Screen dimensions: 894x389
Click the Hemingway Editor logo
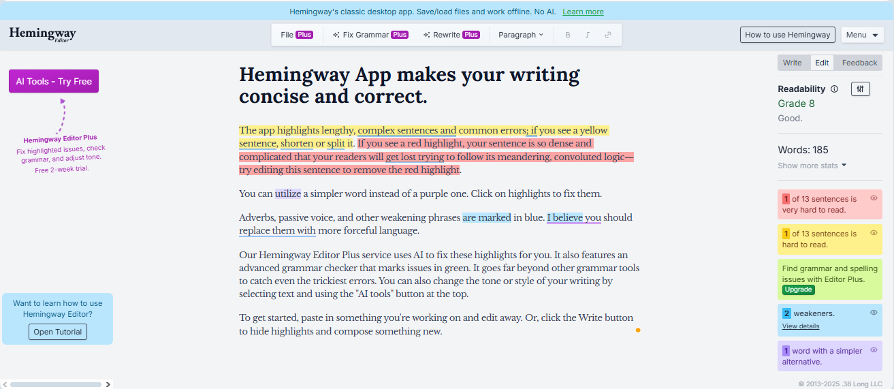tap(43, 35)
